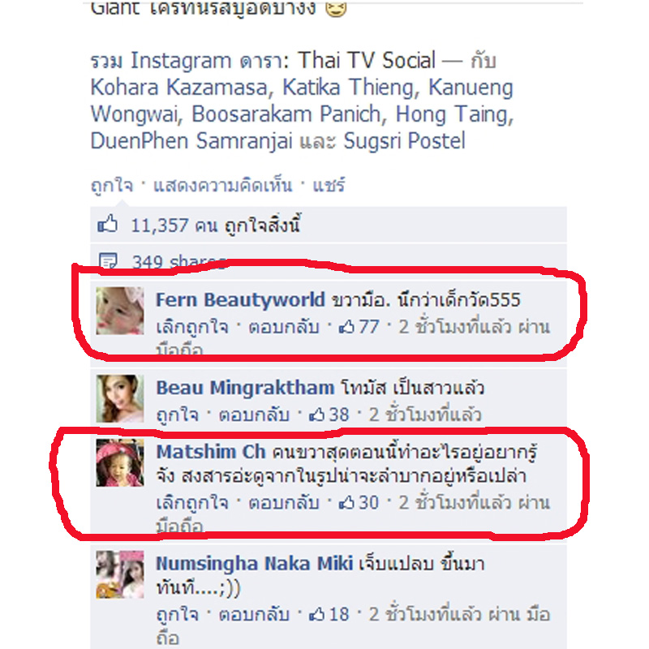This screenshot has width=649, height=649.
Task: Unlike Matshim Ch's comment via เลิกถูกใจ
Action: (x=192, y=502)
